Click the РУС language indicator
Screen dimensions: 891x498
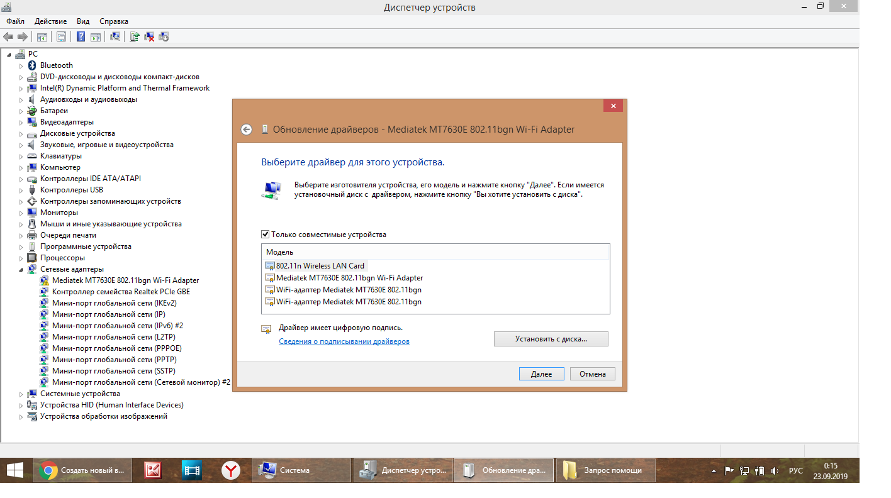(x=796, y=470)
